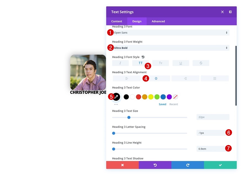Open Heading 3 Font dropdown Open Sans
This screenshot has width=243, height=177.
(x=171, y=32)
